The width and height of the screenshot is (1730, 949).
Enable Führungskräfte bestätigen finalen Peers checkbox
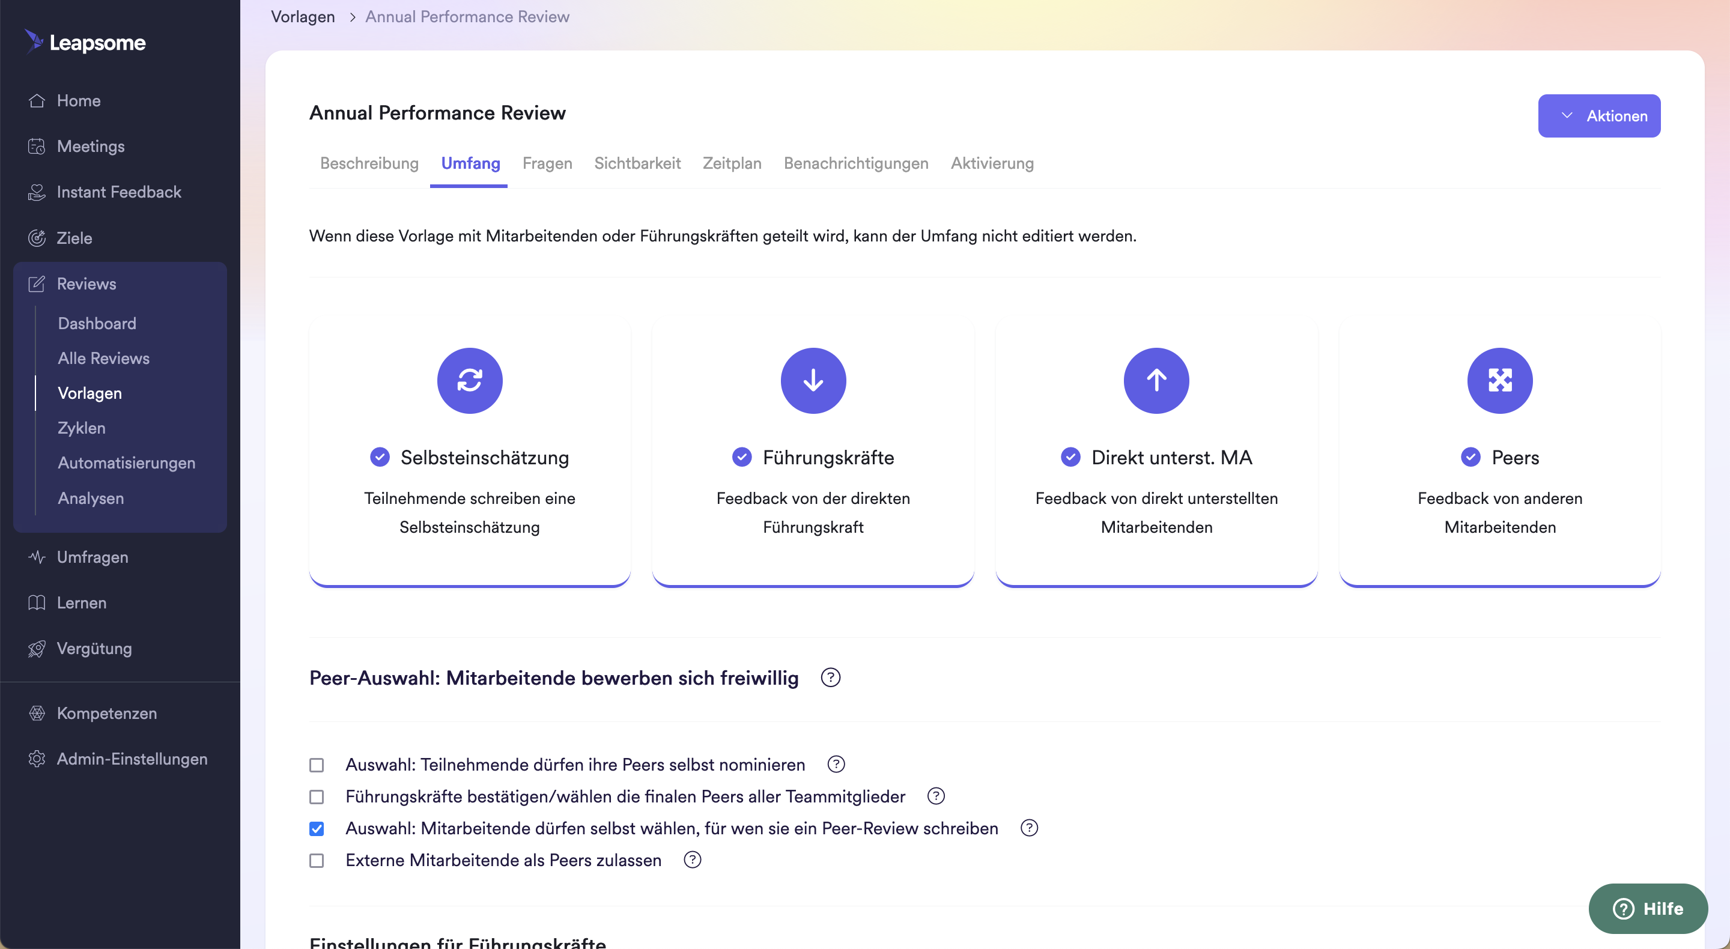click(317, 796)
